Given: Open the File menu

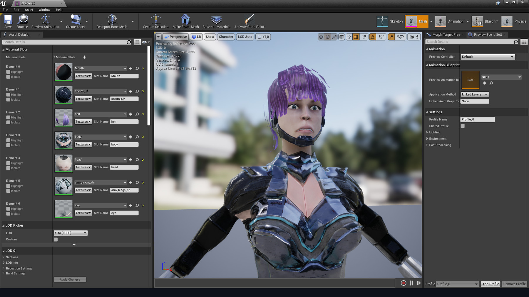Looking at the screenshot, I should (5, 10).
